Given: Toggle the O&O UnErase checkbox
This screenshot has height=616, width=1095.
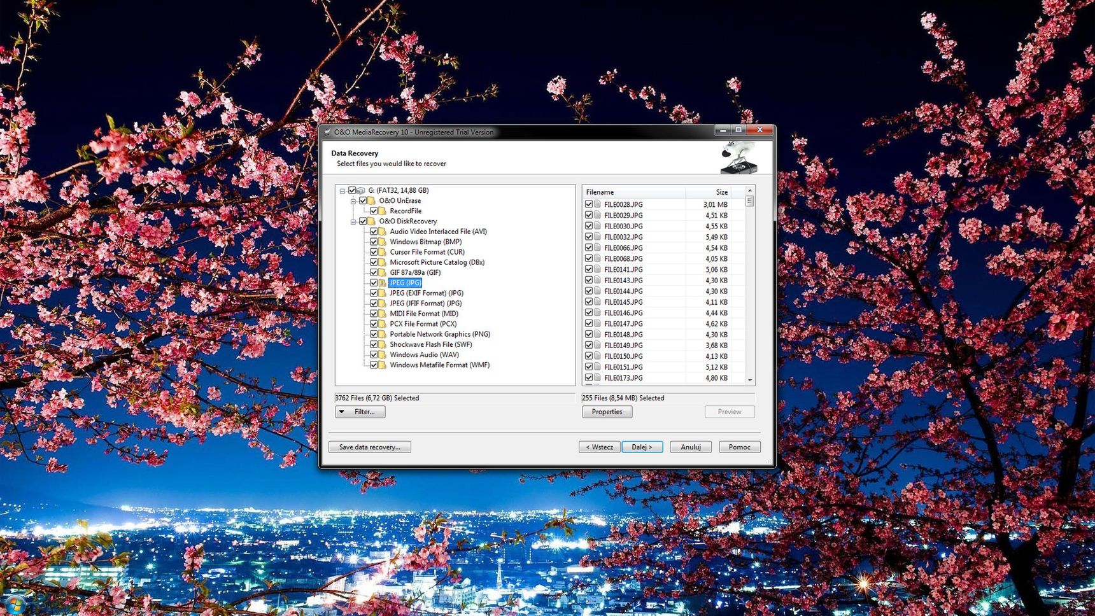Looking at the screenshot, I should [x=363, y=200].
